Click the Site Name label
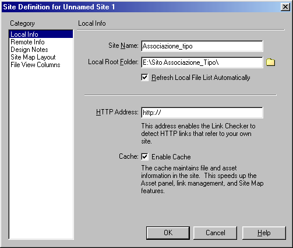The height and width of the screenshot is (248, 293). [x=123, y=46]
